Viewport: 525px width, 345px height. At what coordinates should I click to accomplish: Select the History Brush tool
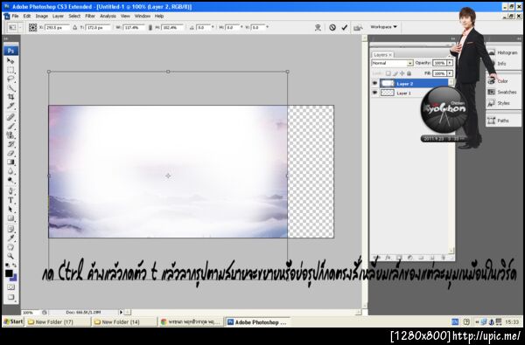coord(10,144)
